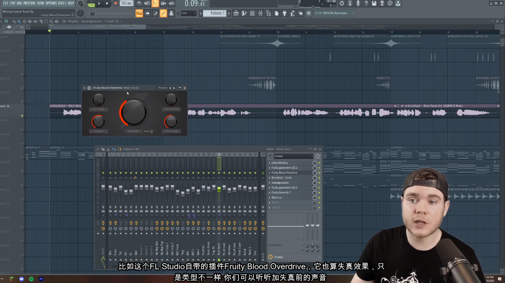Open the TOOLS menu
Viewport: 505px width, 283px height.
pos(62,3)
